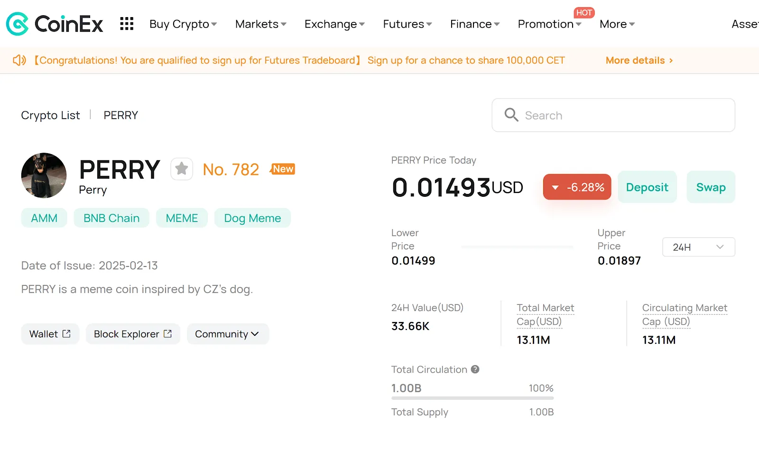Focus the Search input field
759x459 pixels.
pos(613,115)
